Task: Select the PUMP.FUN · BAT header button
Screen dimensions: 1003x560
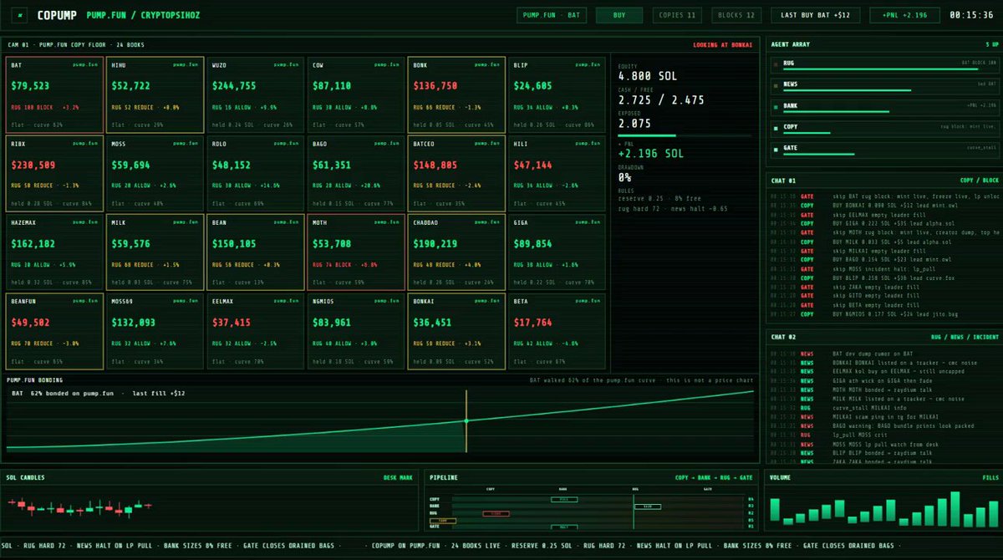Action: 551,15
